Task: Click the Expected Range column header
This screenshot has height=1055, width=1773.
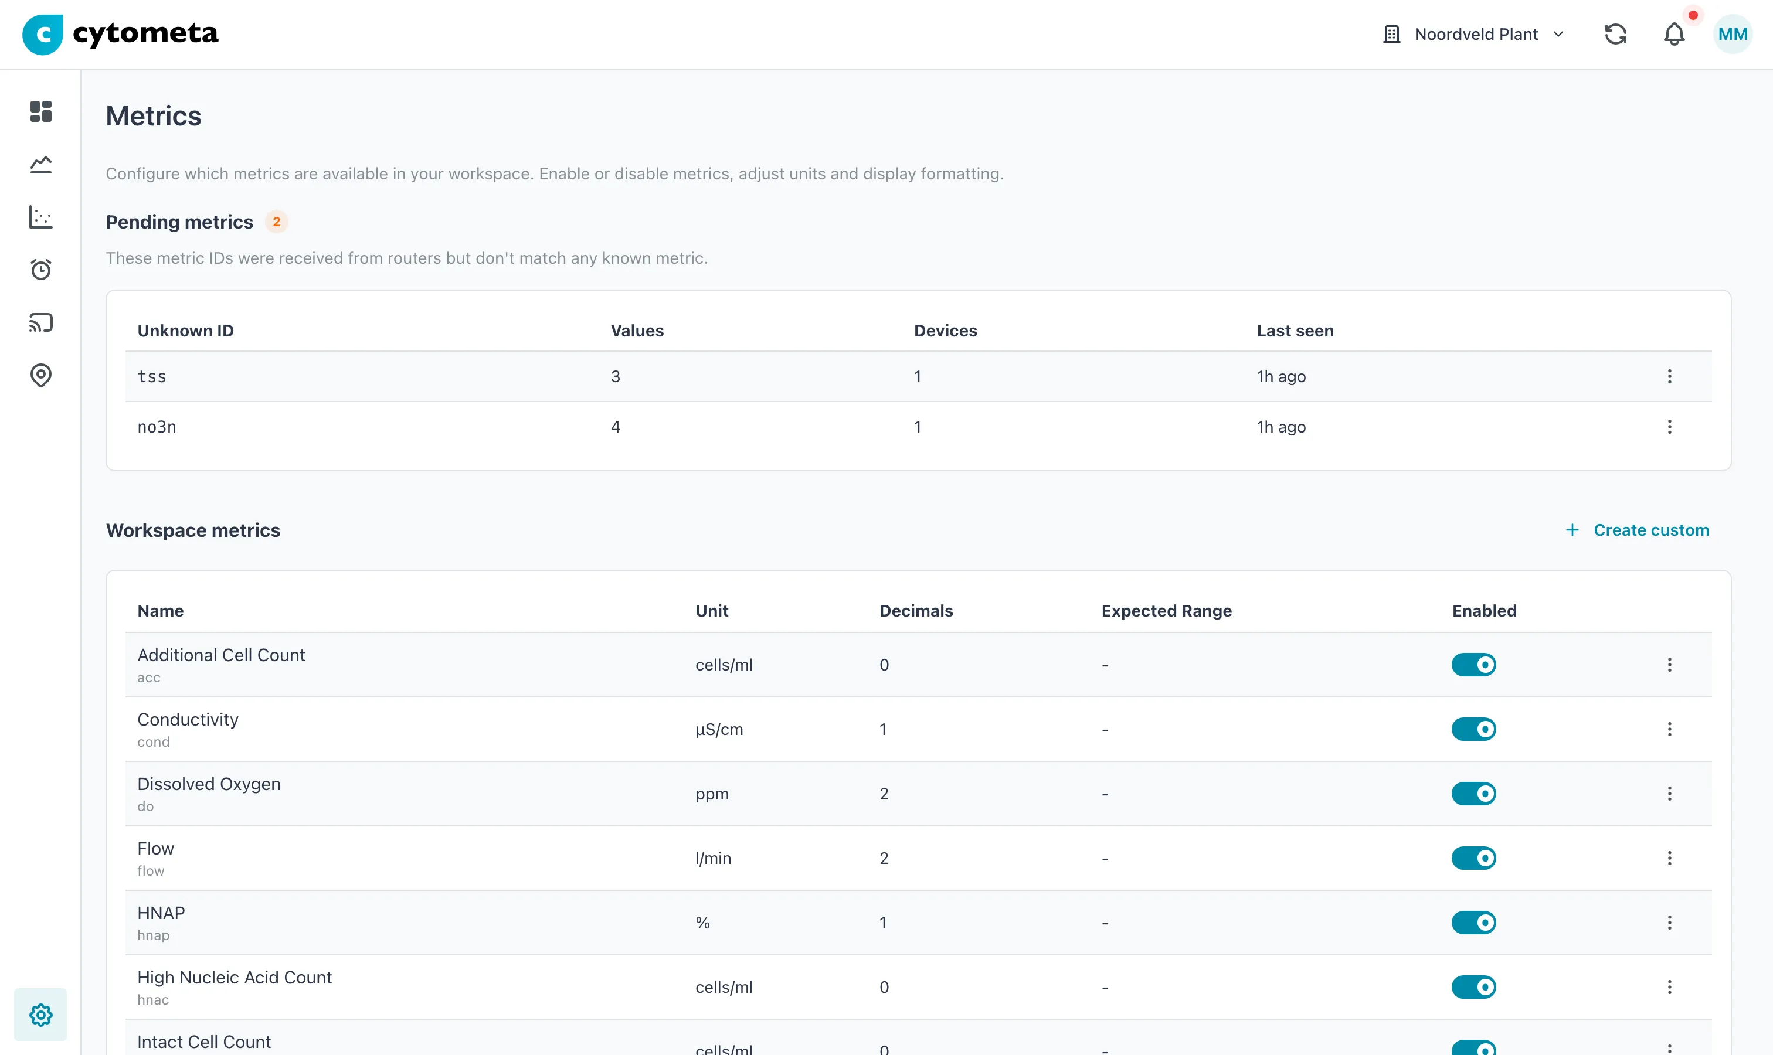Action: tap(1166, 611)
